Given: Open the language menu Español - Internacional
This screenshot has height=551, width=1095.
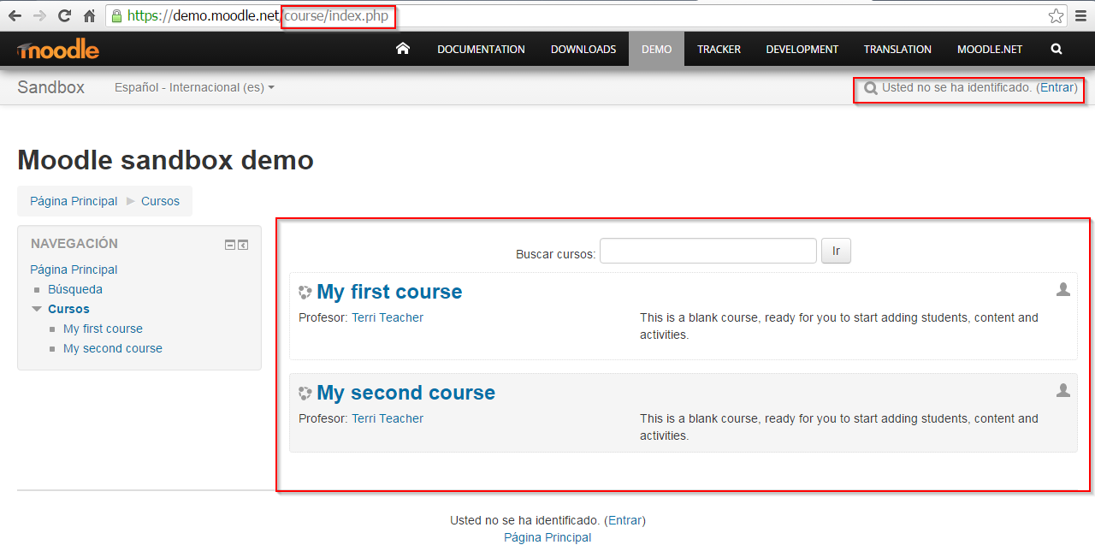Looking at the screenshot, I should coord(194,87).
